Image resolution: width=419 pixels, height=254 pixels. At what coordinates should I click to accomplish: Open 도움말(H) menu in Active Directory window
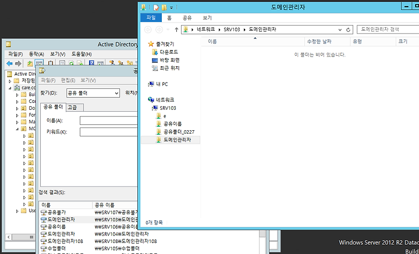81,54
